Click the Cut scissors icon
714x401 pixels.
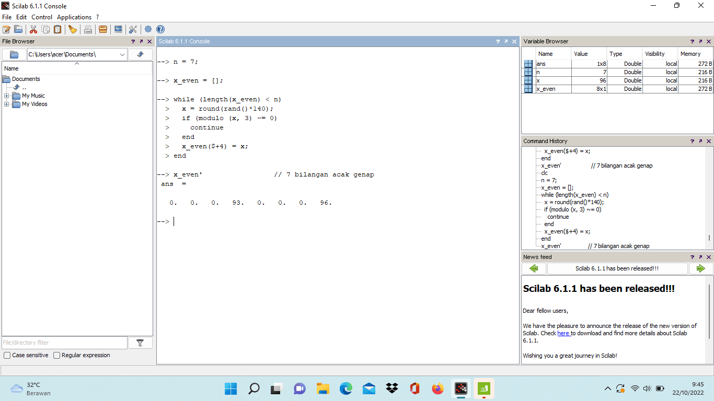[33, 29]
